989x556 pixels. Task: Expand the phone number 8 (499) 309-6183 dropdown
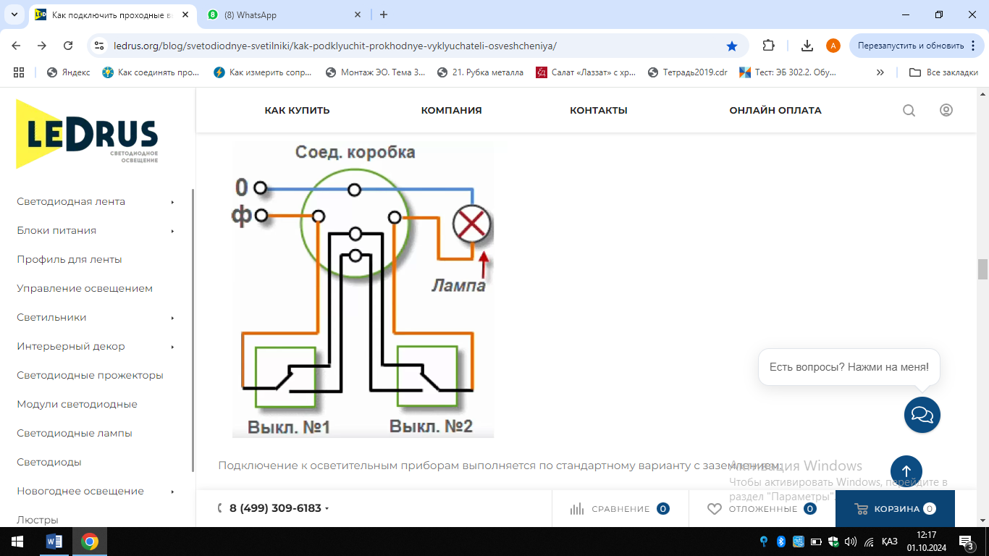click(327, 509)
